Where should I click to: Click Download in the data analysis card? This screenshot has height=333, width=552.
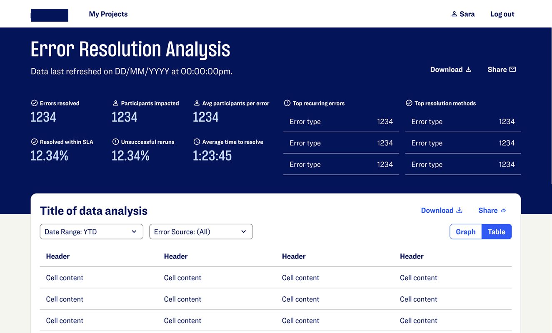pos(442,210)
